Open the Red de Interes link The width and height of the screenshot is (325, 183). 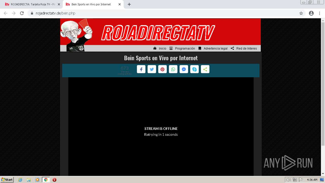pyautogui.click(x=247, y=49)
